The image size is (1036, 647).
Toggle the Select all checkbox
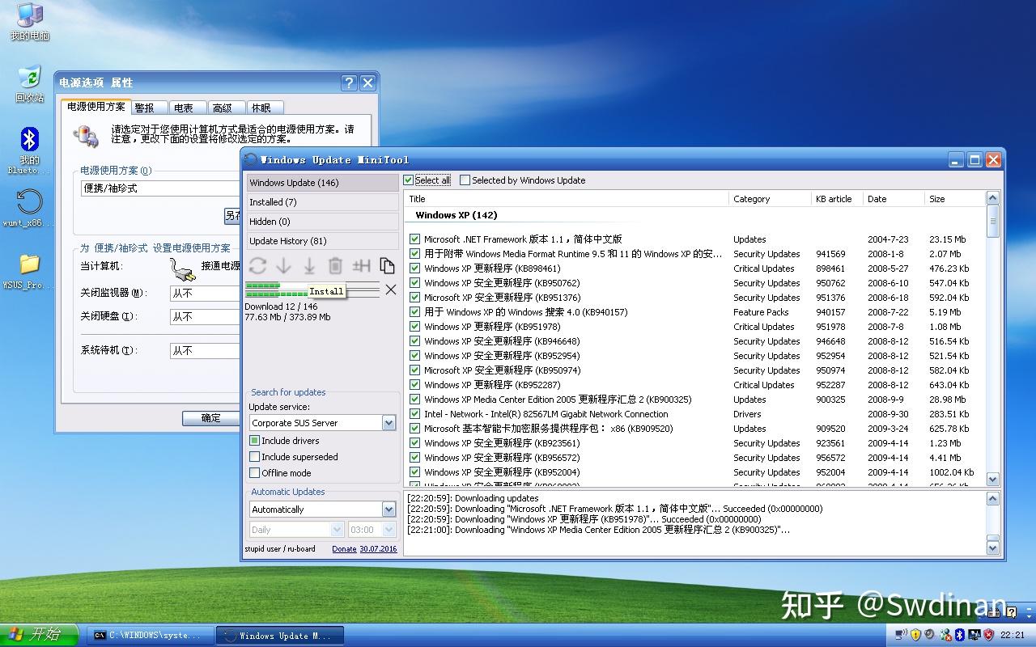pyautogui.click(x=409, y=180)
